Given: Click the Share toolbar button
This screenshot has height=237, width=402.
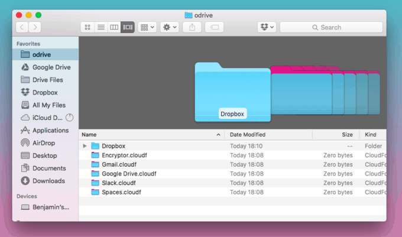Looking at the screenshot, I should point(192,27).
